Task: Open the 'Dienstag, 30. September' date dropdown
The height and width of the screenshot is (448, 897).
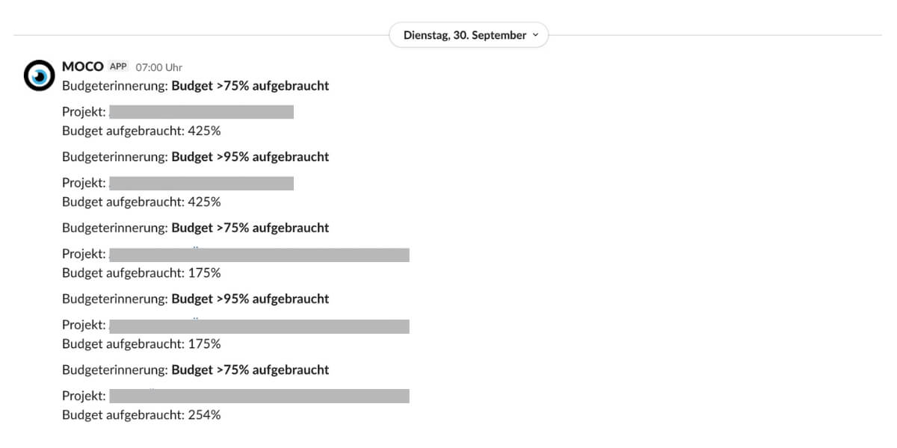Action: [x=464, y=35]
